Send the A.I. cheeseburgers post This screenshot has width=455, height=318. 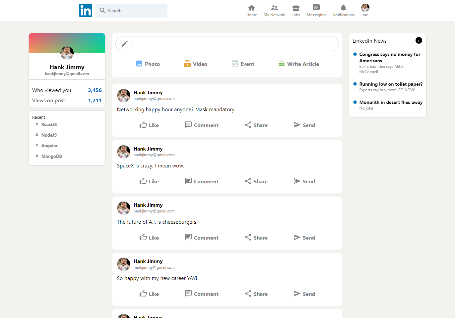[x=304, y=238]
